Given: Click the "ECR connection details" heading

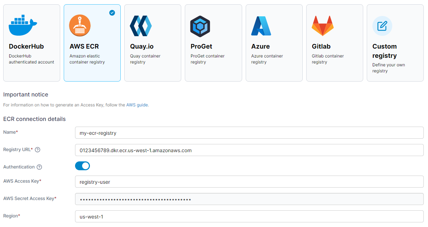Looking at the screenshot, I should coord(34,119).
